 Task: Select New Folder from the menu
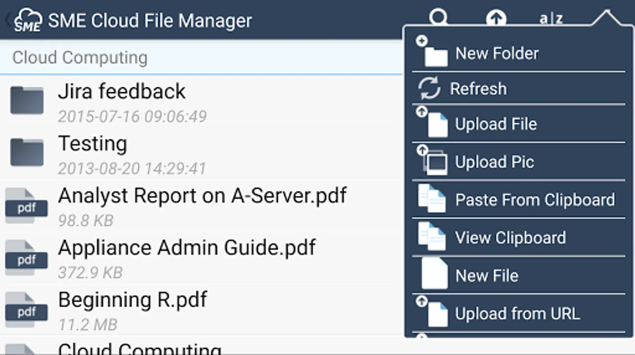[497, 54]
